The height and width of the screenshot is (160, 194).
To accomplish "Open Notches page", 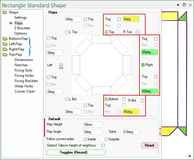I will (x=21, y=65).
